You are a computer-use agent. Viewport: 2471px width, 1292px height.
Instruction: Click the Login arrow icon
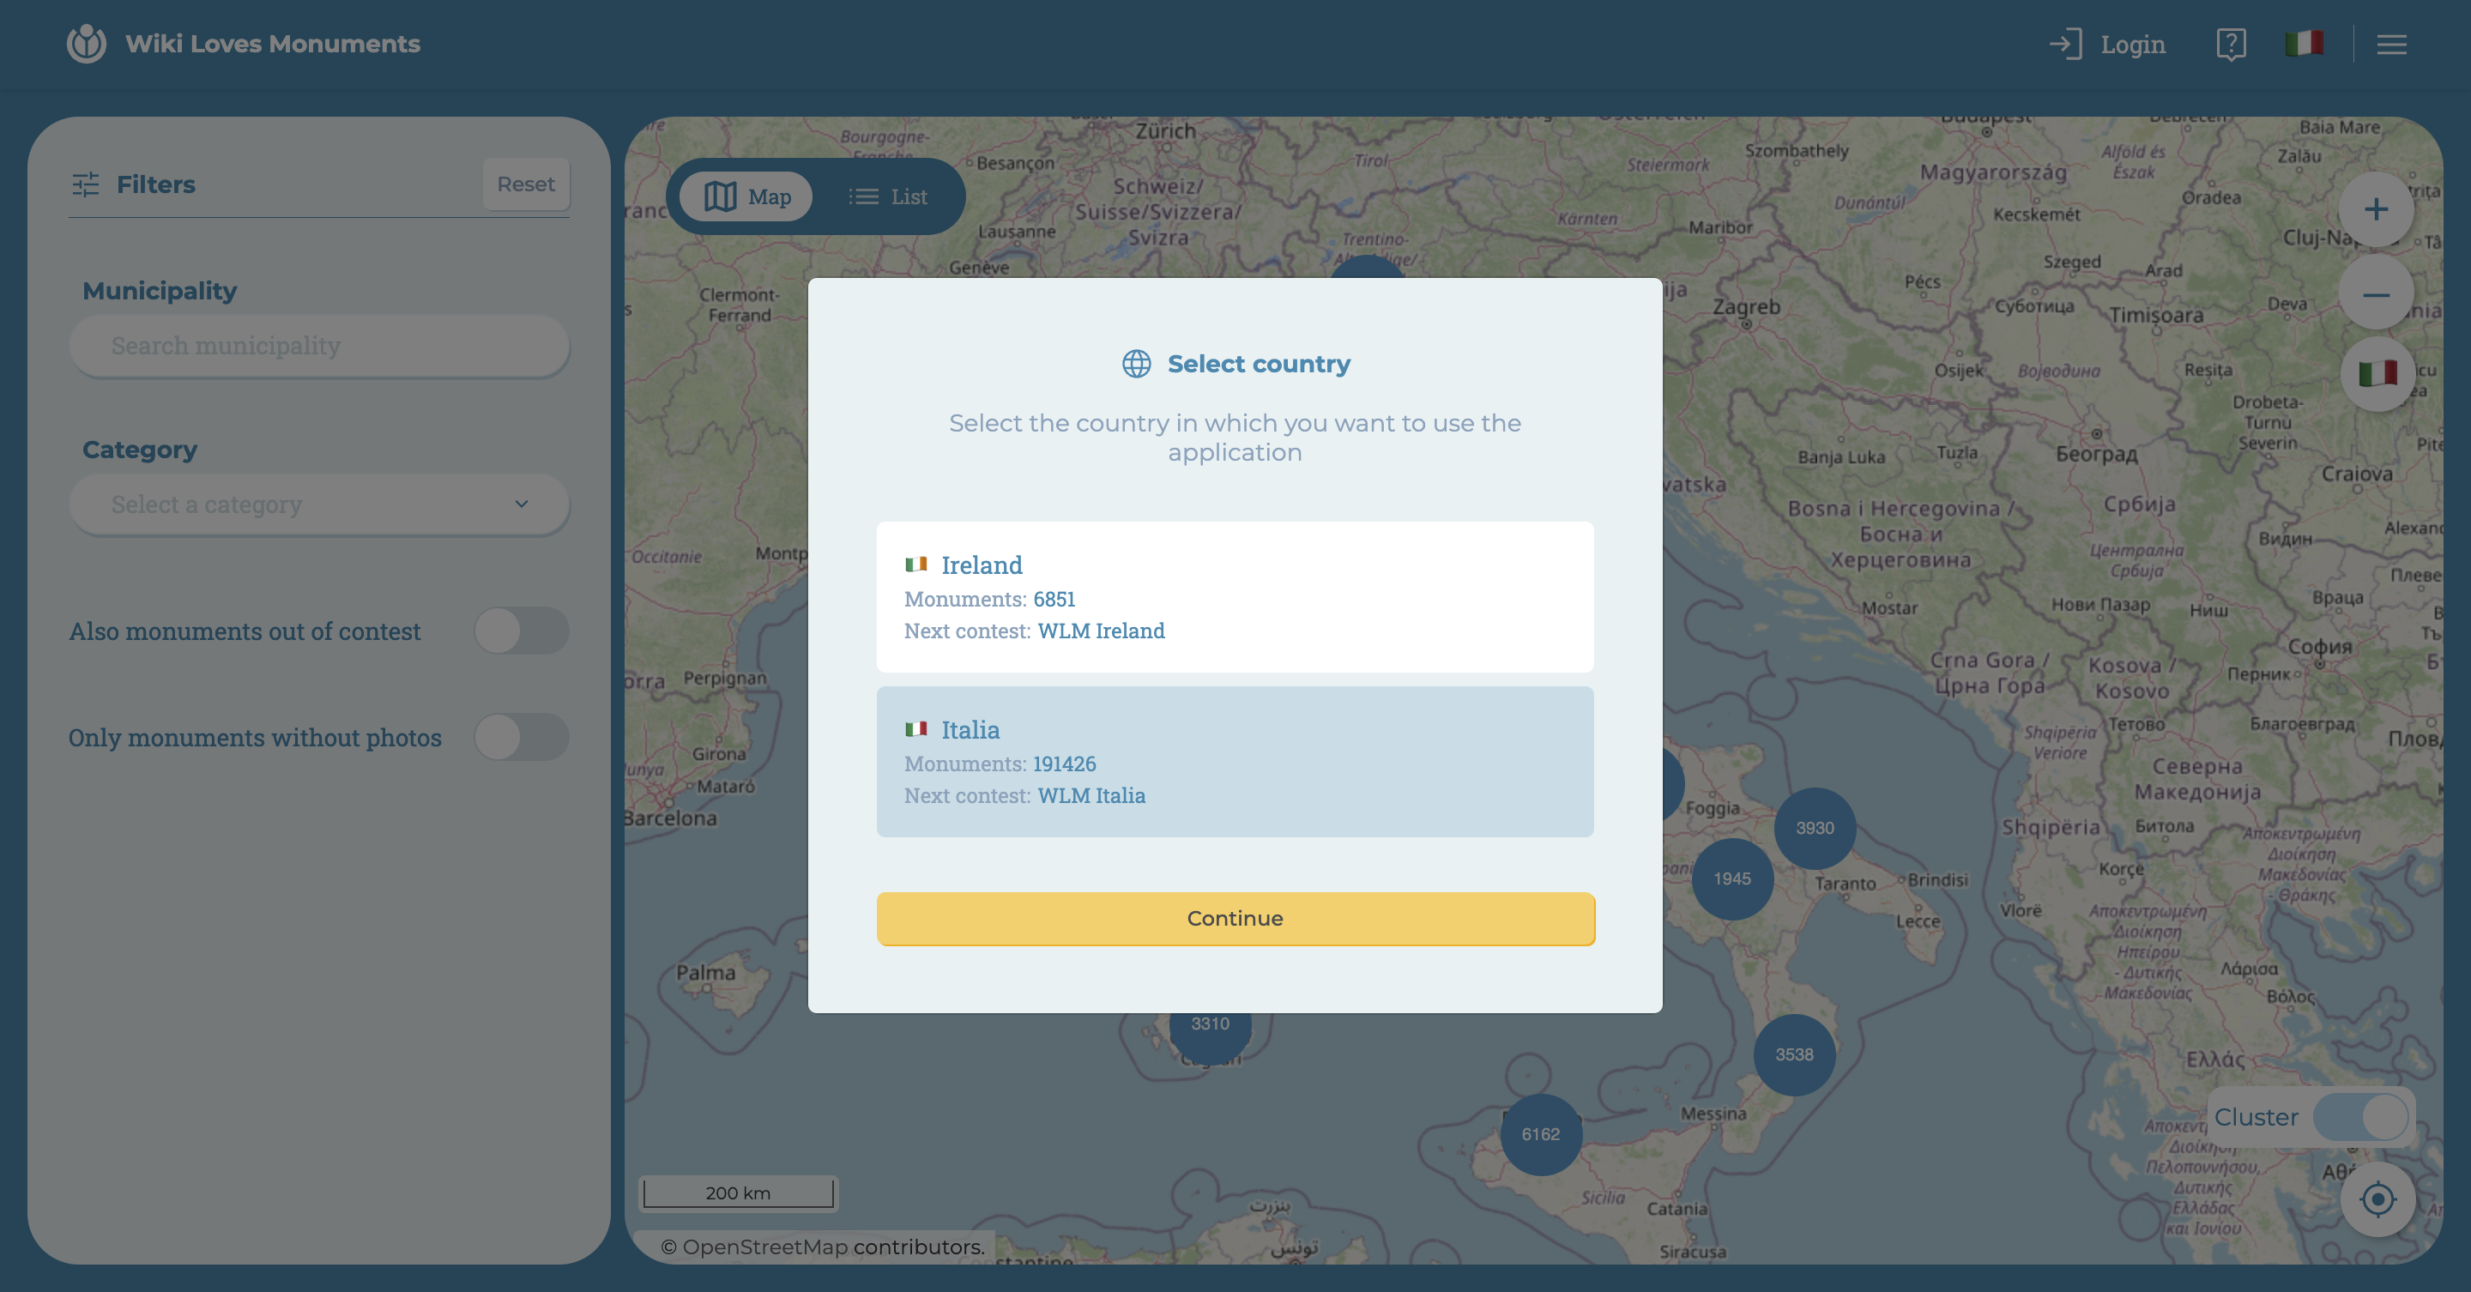point(2064,44)
